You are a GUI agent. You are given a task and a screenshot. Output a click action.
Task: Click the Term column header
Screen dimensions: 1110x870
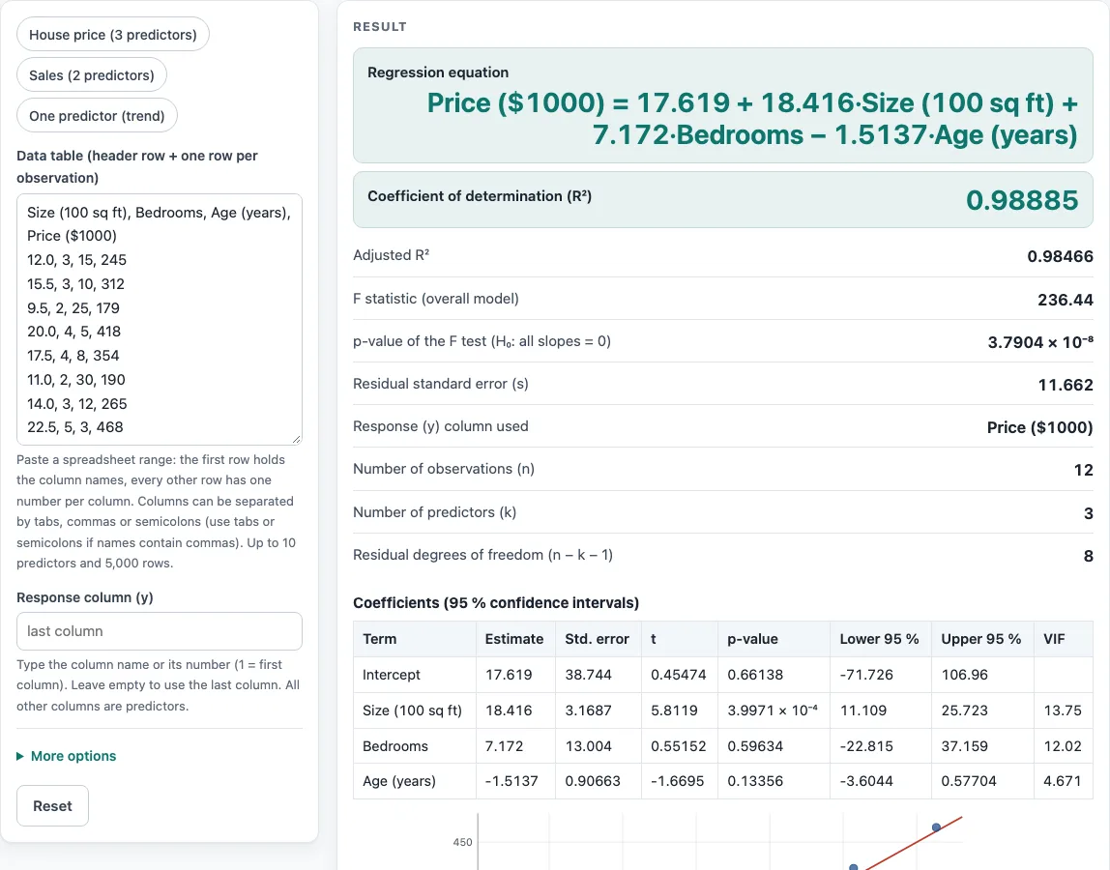click(415, 639)
